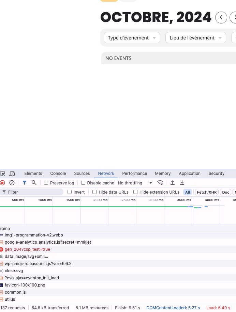This screenshot has height=312, width=236.
Task: Click 64.6 kB transferred status text
Action: coord(50,308)
